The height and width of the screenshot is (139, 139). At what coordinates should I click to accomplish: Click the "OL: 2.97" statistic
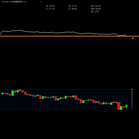(x=95, y=12)
